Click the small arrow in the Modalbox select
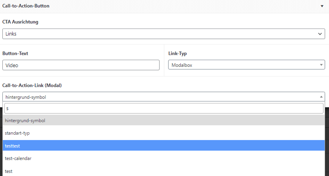The height and width of the screenshot is (176, 329). coord(321,65)
